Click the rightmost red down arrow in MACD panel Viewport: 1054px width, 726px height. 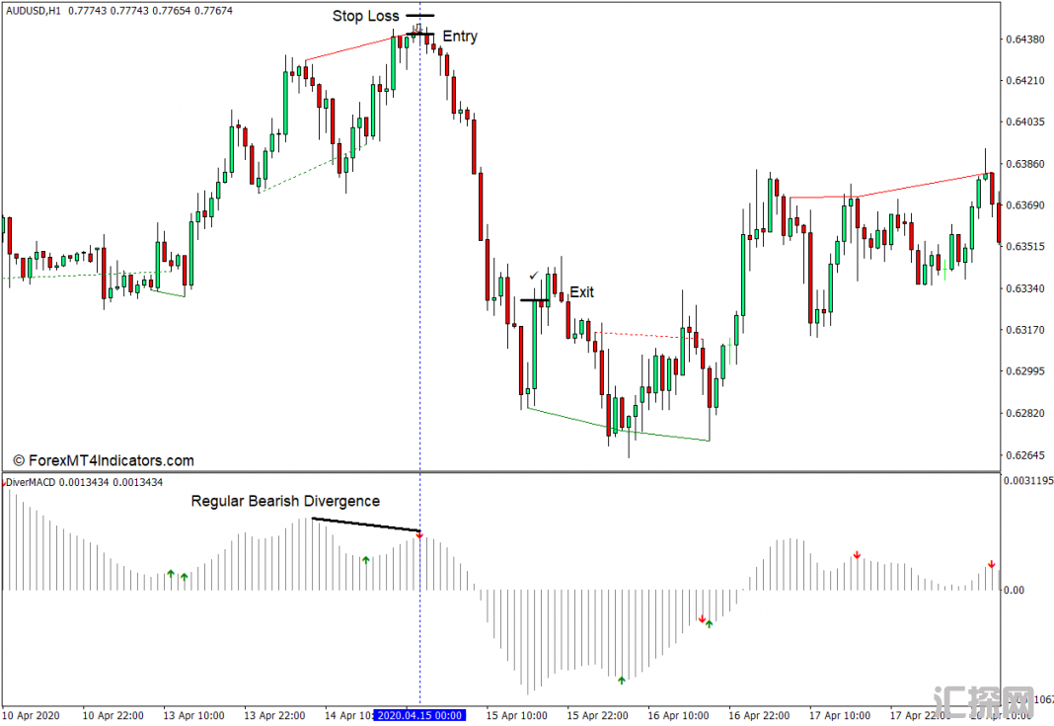coord(991,565)
